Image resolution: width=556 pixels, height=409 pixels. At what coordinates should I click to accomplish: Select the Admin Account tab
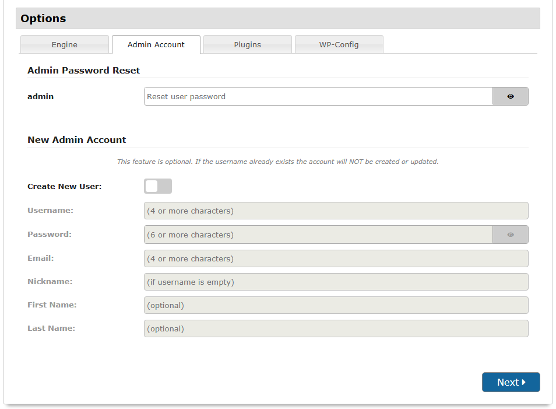point(156,44)
